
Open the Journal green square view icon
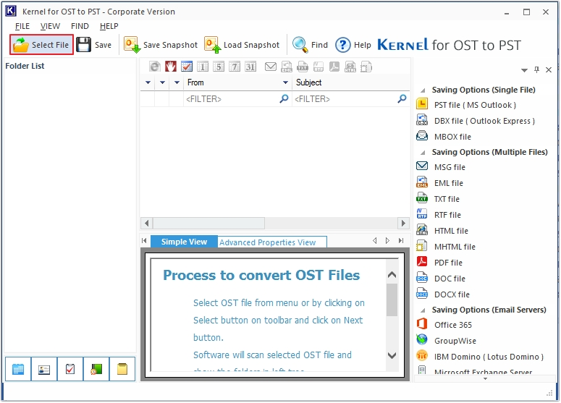click(x=96, y=369)
